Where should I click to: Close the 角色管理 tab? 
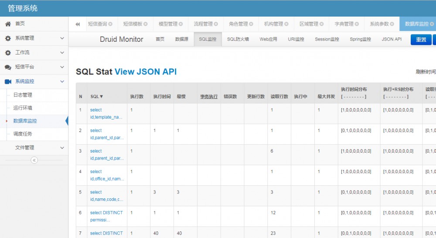click(251, 24)
